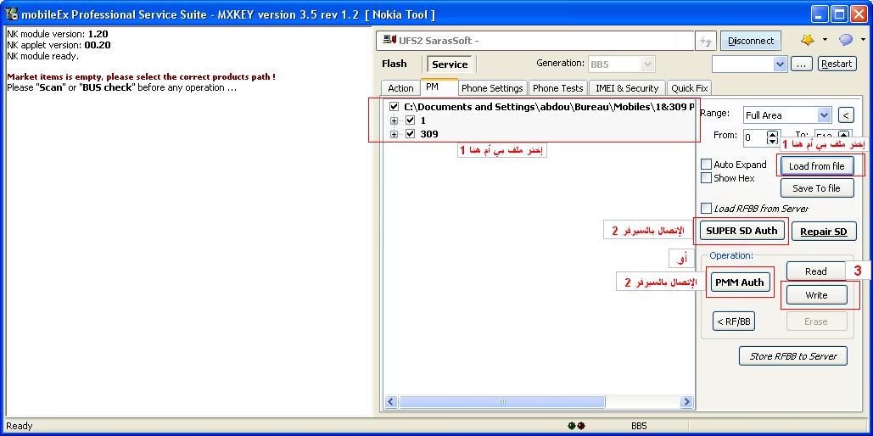Click the Read button
Screen dimensions: 873x436
pyautogui.click(x=816, y=271)
